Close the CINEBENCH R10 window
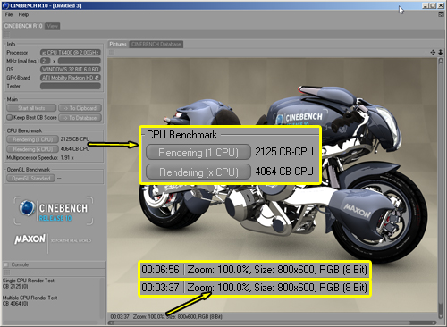This screenshot has height=327, width=447. pos(440,5)
